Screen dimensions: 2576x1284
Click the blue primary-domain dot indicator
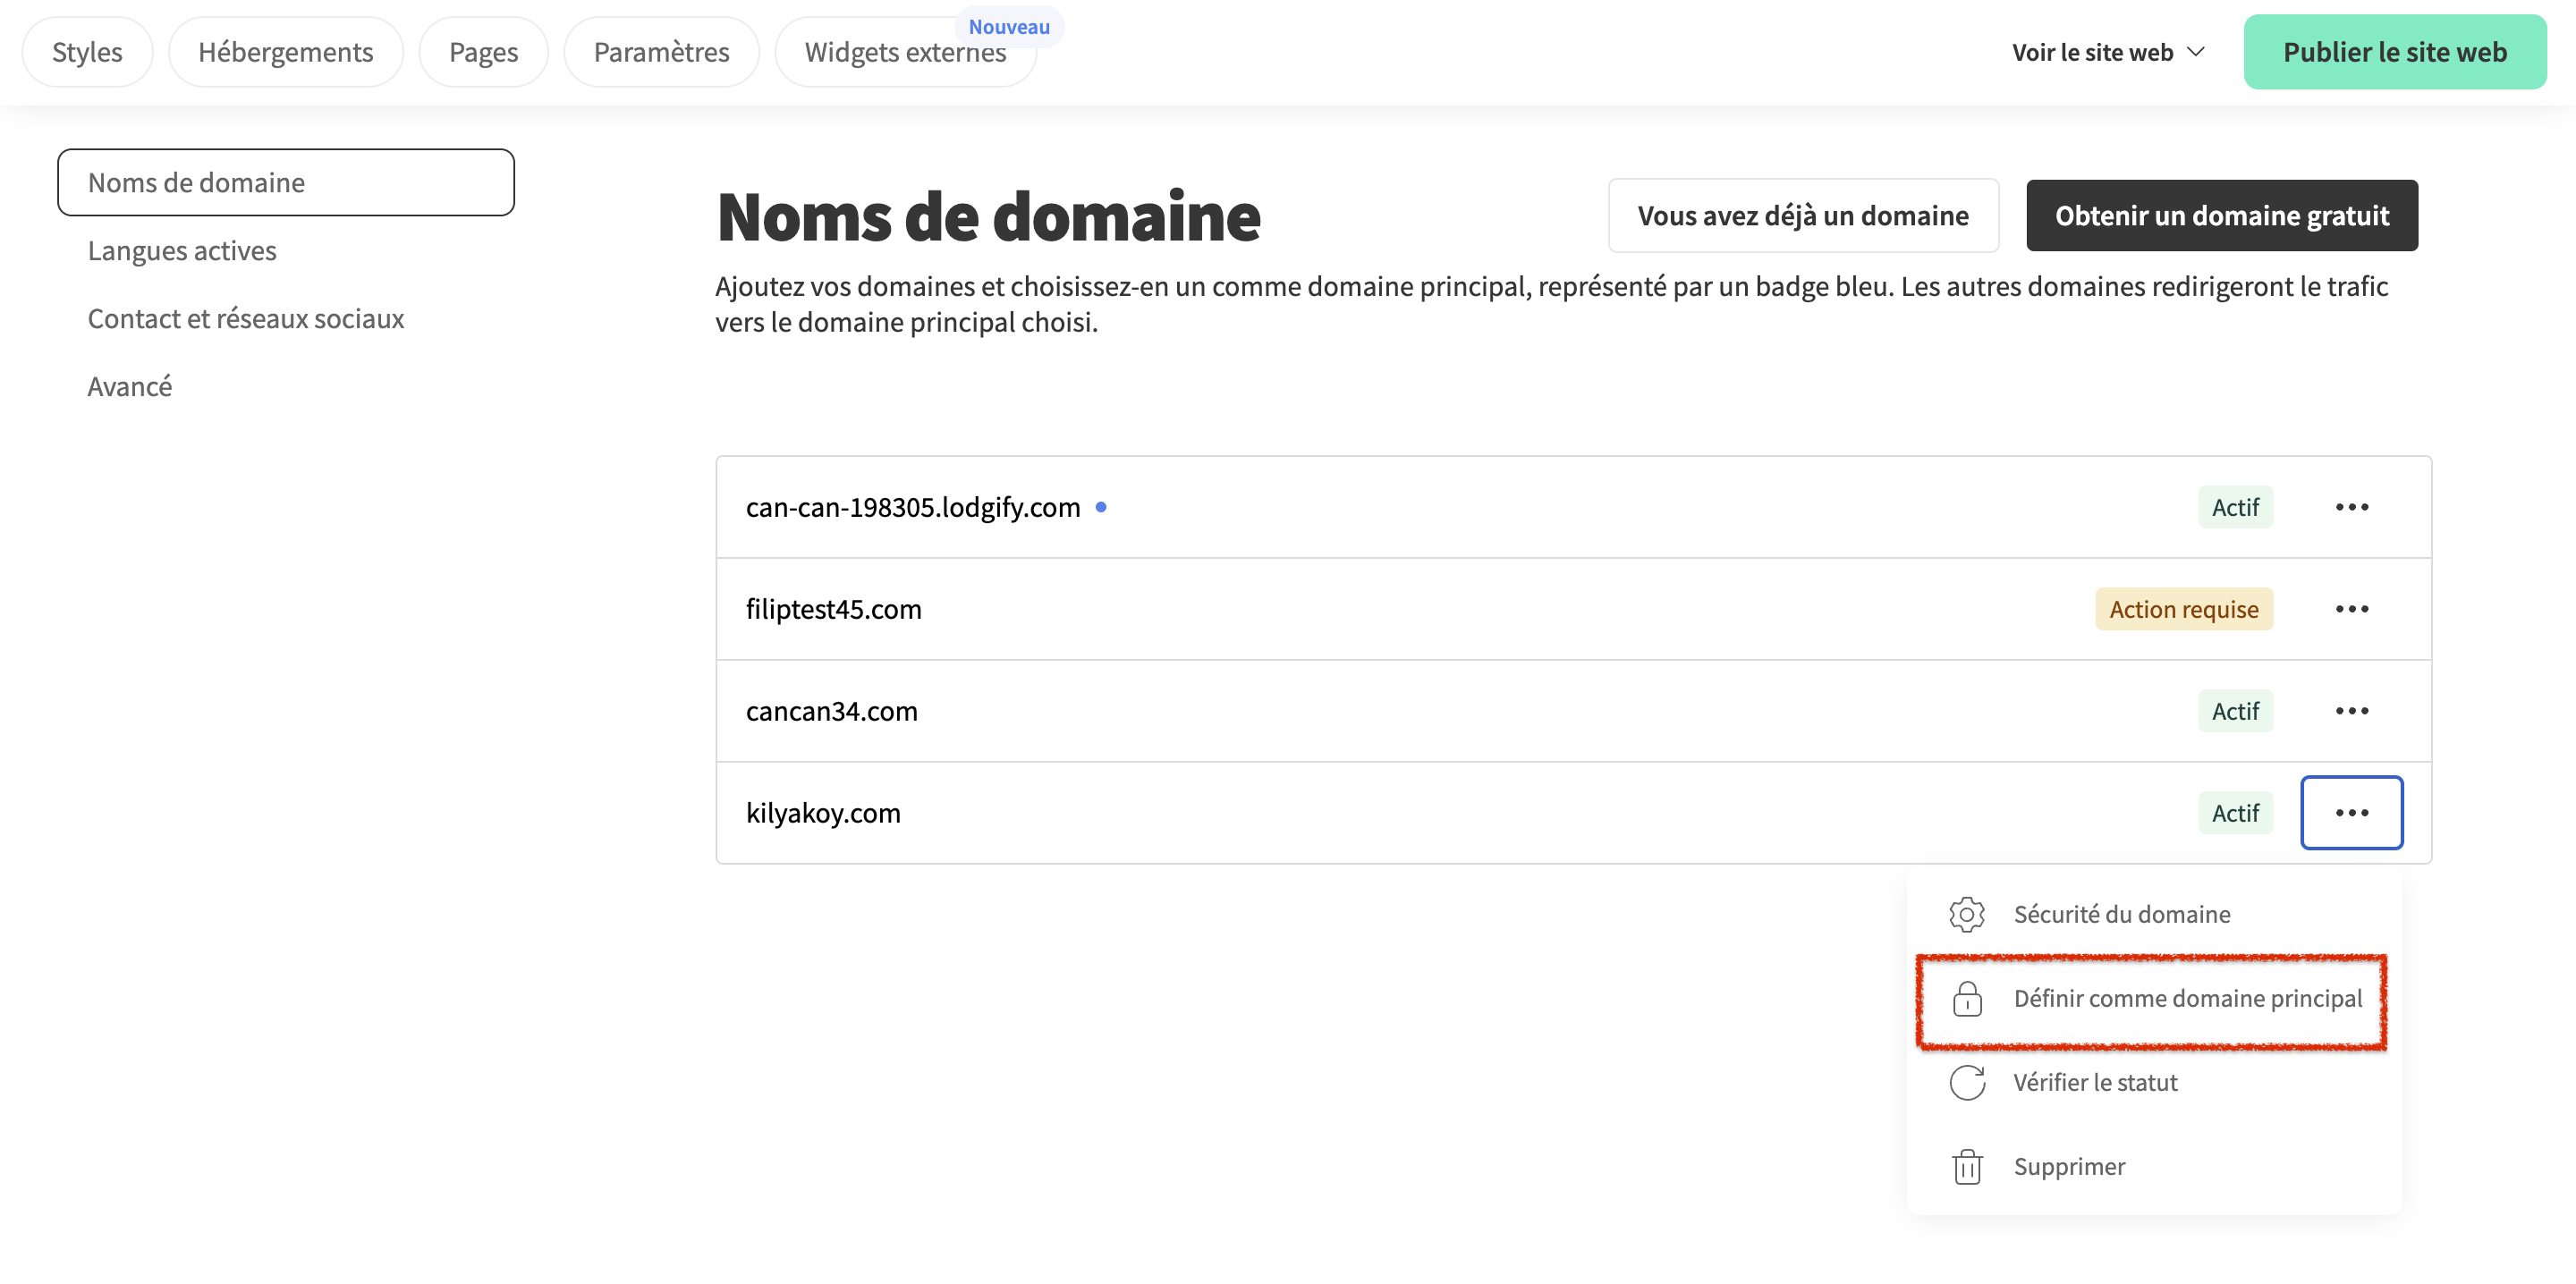point(1101,507)
